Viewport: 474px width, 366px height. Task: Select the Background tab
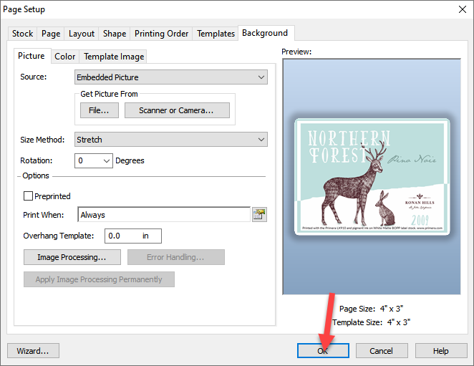[x=265, y=33]
